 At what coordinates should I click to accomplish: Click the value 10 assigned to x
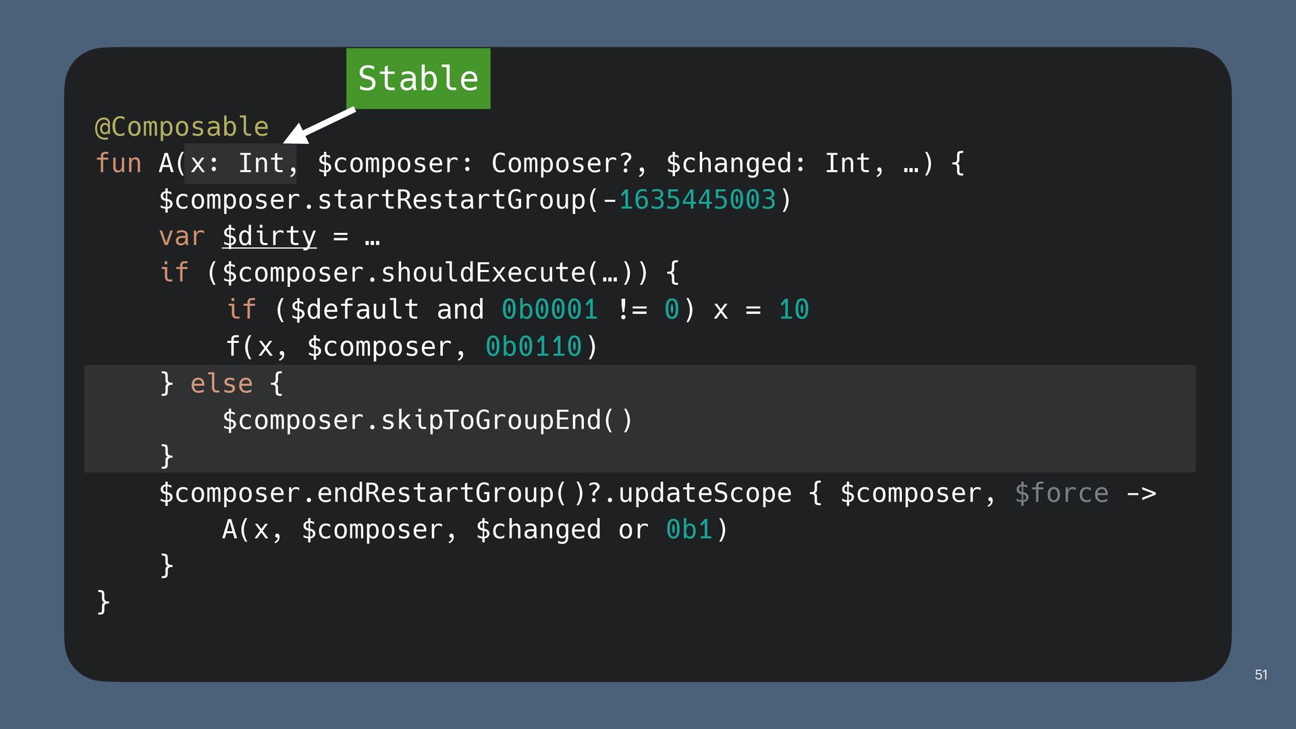pos(794,310)
